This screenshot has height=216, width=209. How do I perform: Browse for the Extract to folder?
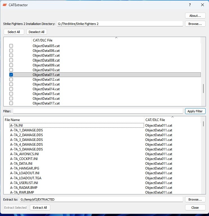coord(195,199)
